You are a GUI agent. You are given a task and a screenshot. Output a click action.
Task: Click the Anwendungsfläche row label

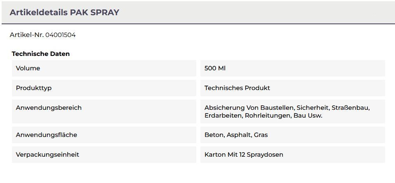coord(46,135)
